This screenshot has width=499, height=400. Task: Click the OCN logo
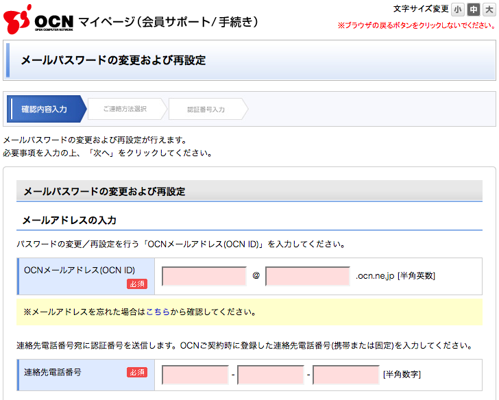[x=38, y=19]
